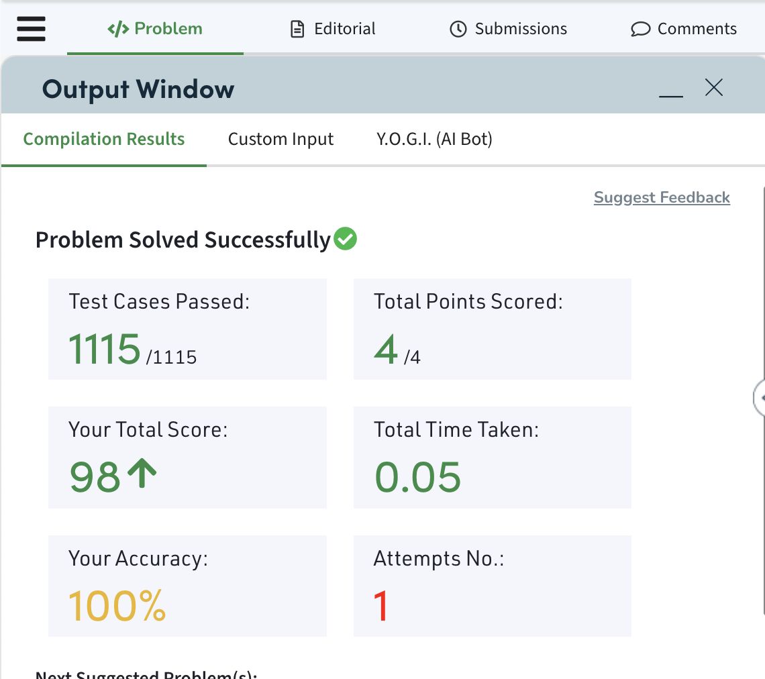Open the hamburger menu icon

[31, 29]
